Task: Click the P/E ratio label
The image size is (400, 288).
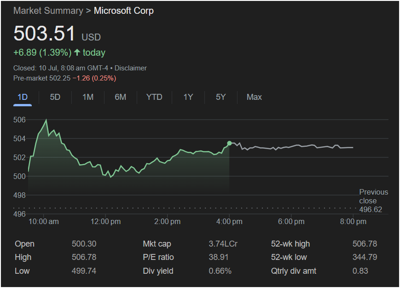Action: (158, 257)
